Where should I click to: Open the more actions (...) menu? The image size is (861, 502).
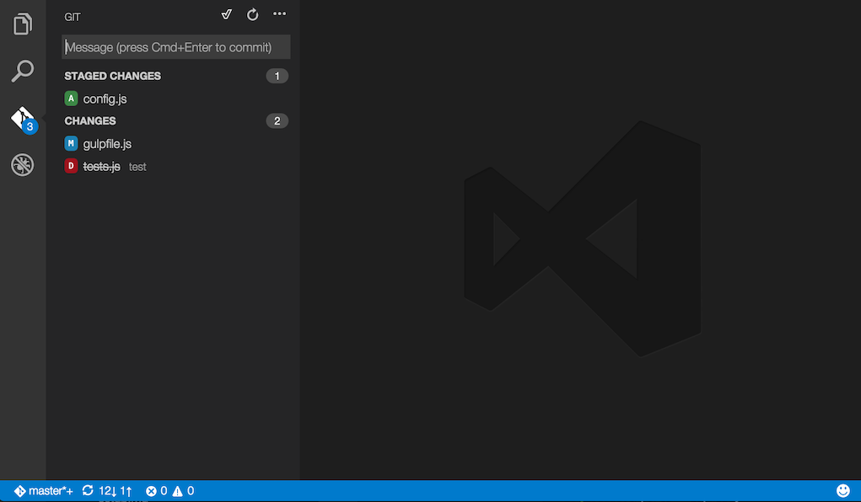[x=279, y=14]
